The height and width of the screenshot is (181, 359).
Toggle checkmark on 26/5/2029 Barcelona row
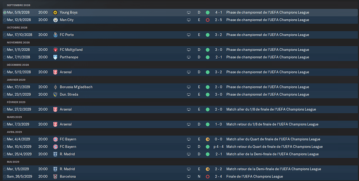click(x=5, y=177)
